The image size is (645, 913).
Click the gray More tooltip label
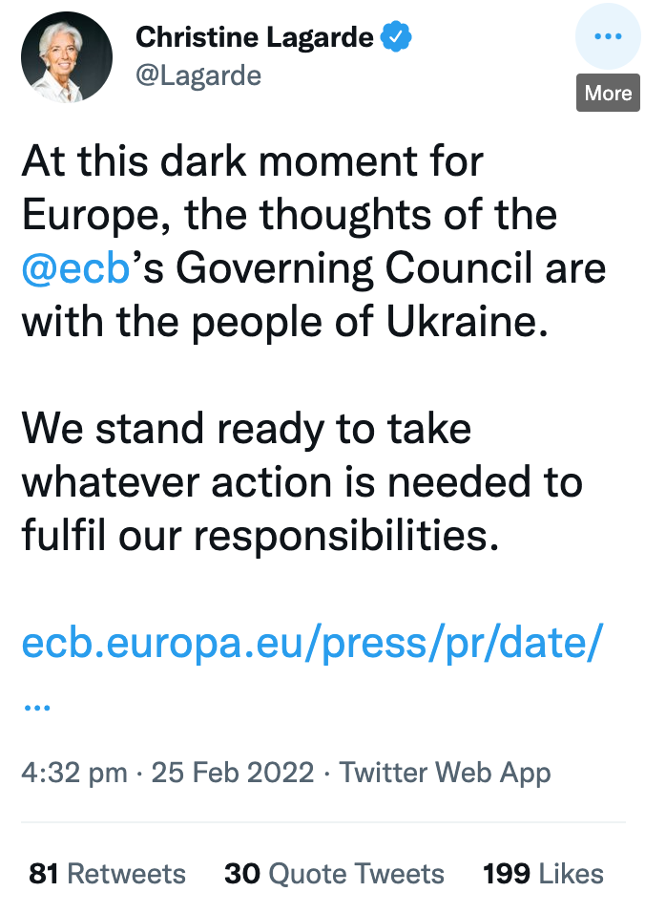(608, 93)
